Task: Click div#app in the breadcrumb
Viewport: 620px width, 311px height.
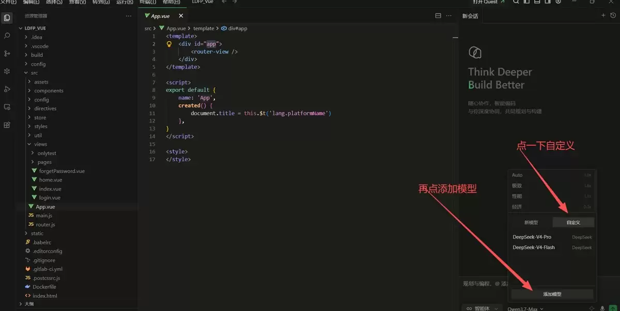Action: point(238,28)
